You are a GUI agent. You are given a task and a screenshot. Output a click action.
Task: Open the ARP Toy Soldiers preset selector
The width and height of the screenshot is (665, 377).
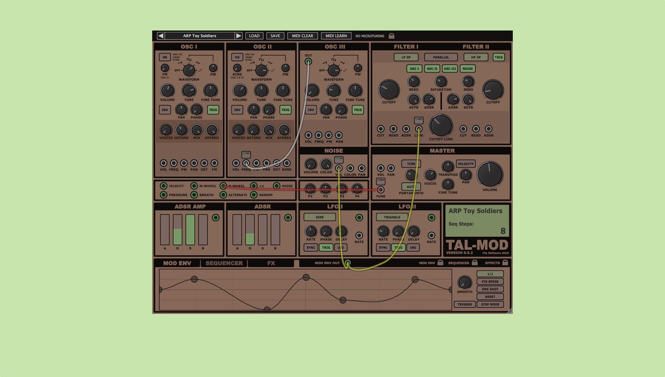pyautogui.click(x=199, y=36)
